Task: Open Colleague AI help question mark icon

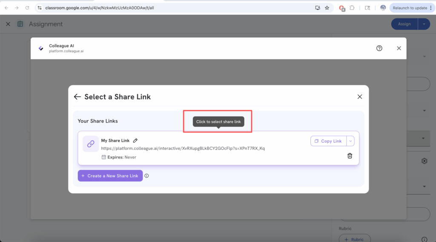Action: point(379,48)
